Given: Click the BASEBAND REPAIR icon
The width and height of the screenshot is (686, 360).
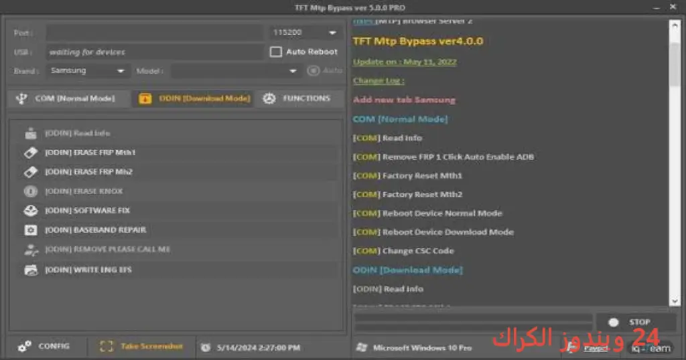Looking at the screenshot, I should [31, 230].
